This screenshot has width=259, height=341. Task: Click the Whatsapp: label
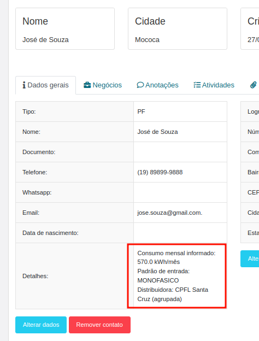(37, 192)
